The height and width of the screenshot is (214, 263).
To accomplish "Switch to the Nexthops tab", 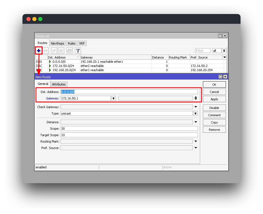I will pos(58,43).
